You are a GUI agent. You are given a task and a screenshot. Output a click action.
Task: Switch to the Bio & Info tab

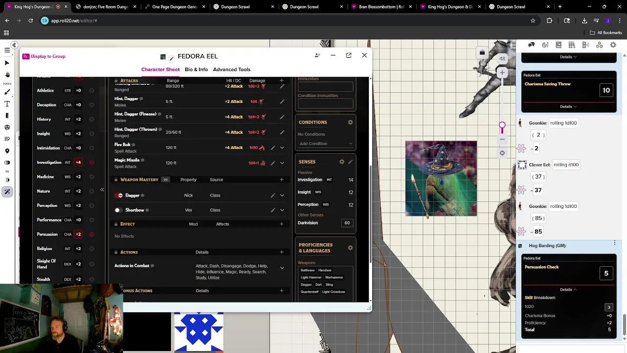(196, 69)
